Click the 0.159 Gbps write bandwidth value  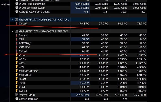[120, 8]
